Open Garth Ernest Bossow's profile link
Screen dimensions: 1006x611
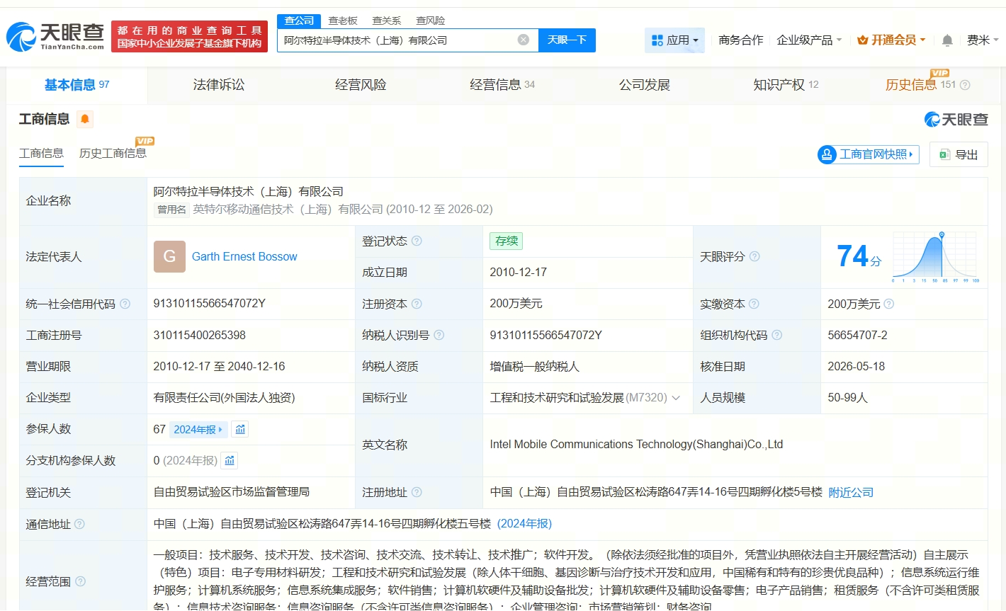[x=244, y=256]
